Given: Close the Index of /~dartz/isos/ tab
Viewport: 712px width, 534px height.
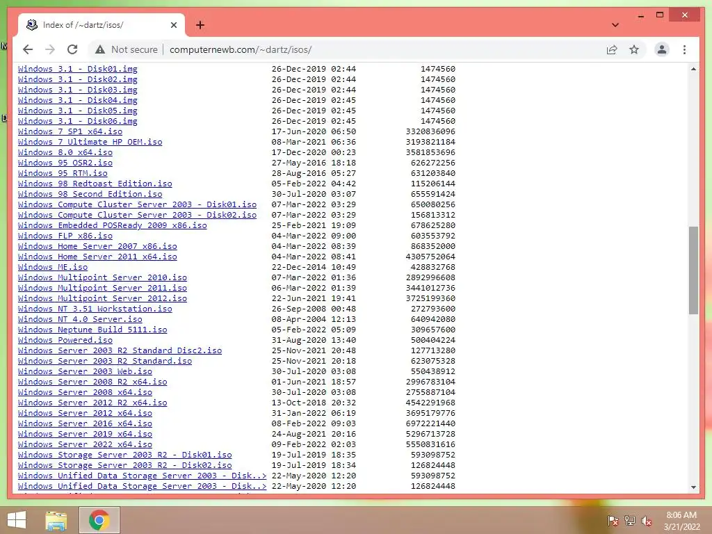Looking at the screenshot, I should [x=173, y=25].
